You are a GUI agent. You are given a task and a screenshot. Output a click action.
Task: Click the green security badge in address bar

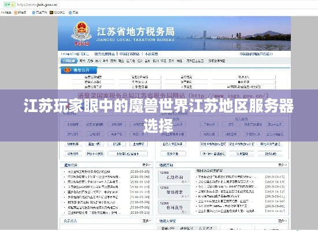tap(9, 5)
